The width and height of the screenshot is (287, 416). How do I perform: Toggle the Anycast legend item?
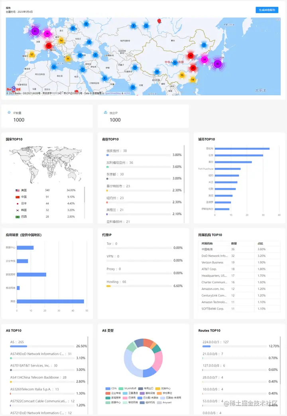164,402
